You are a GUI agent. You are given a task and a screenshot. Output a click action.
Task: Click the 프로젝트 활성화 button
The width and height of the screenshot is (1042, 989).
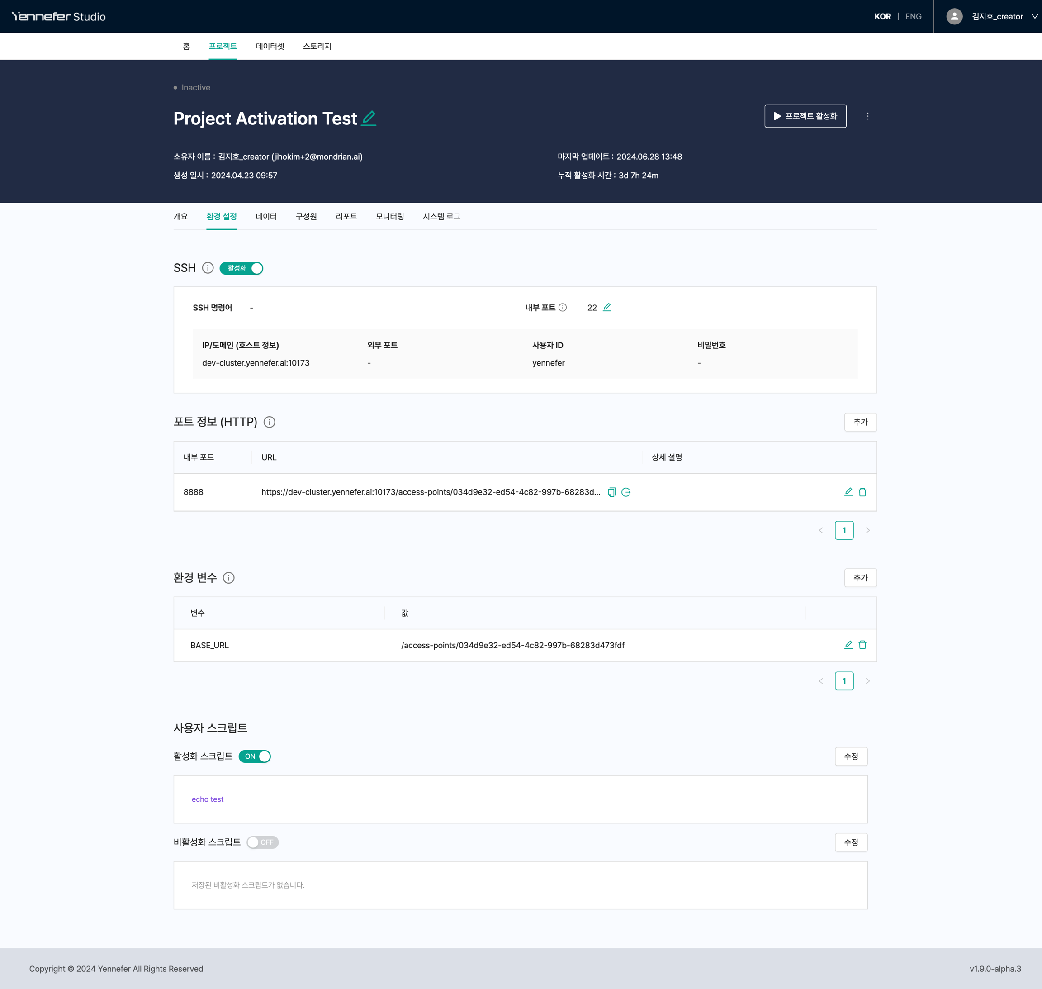pos(805,116)
